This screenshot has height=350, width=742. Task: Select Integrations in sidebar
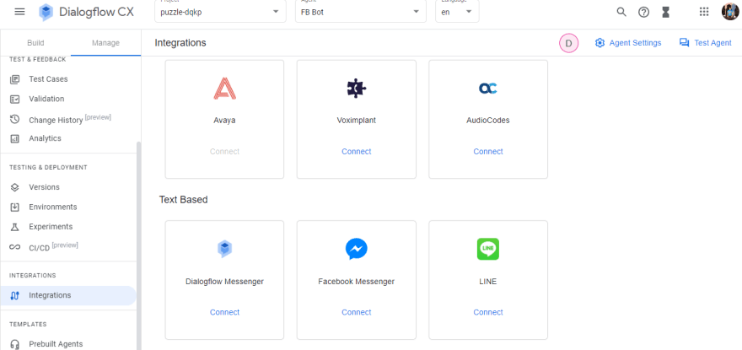[68, 295]
